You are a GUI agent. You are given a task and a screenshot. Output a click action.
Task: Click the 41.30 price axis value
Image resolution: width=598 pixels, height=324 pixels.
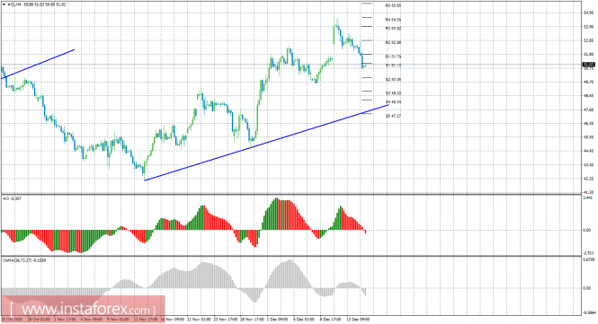[588, 193]
